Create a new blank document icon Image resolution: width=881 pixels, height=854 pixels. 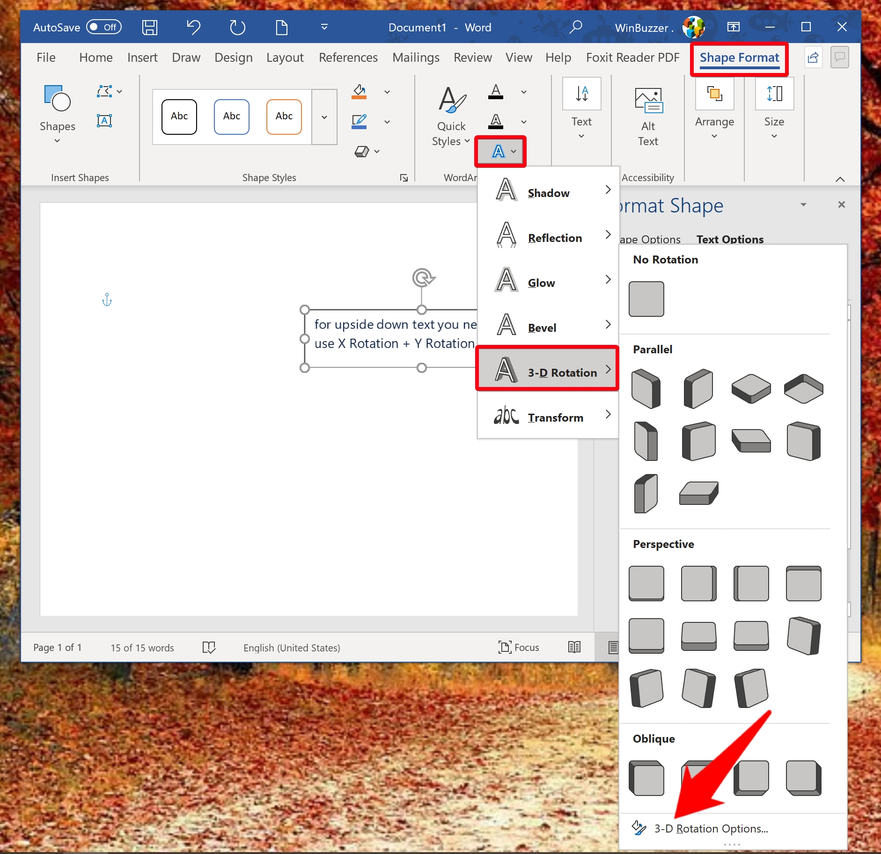(x=281, y=27)
